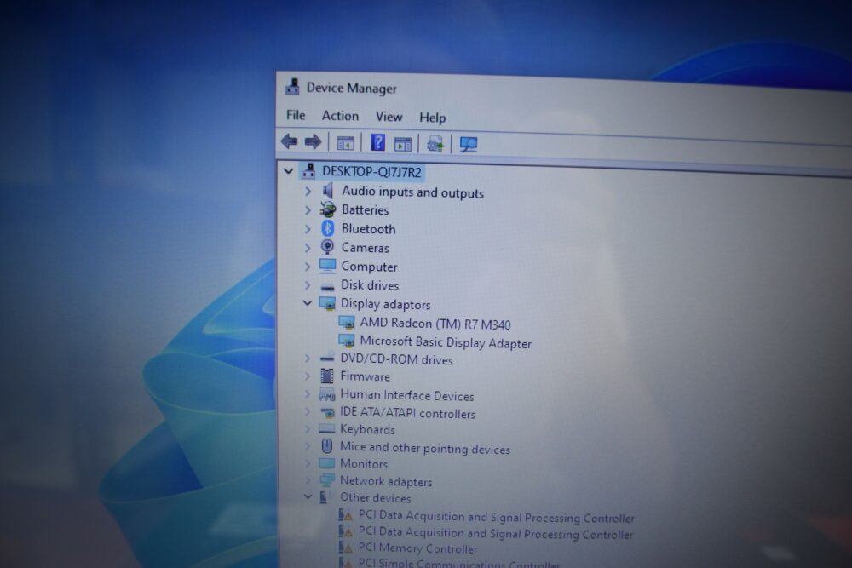The image size is (852, 568).
Task: Click the Firmware chip icon
Action: tap(326, 376)
